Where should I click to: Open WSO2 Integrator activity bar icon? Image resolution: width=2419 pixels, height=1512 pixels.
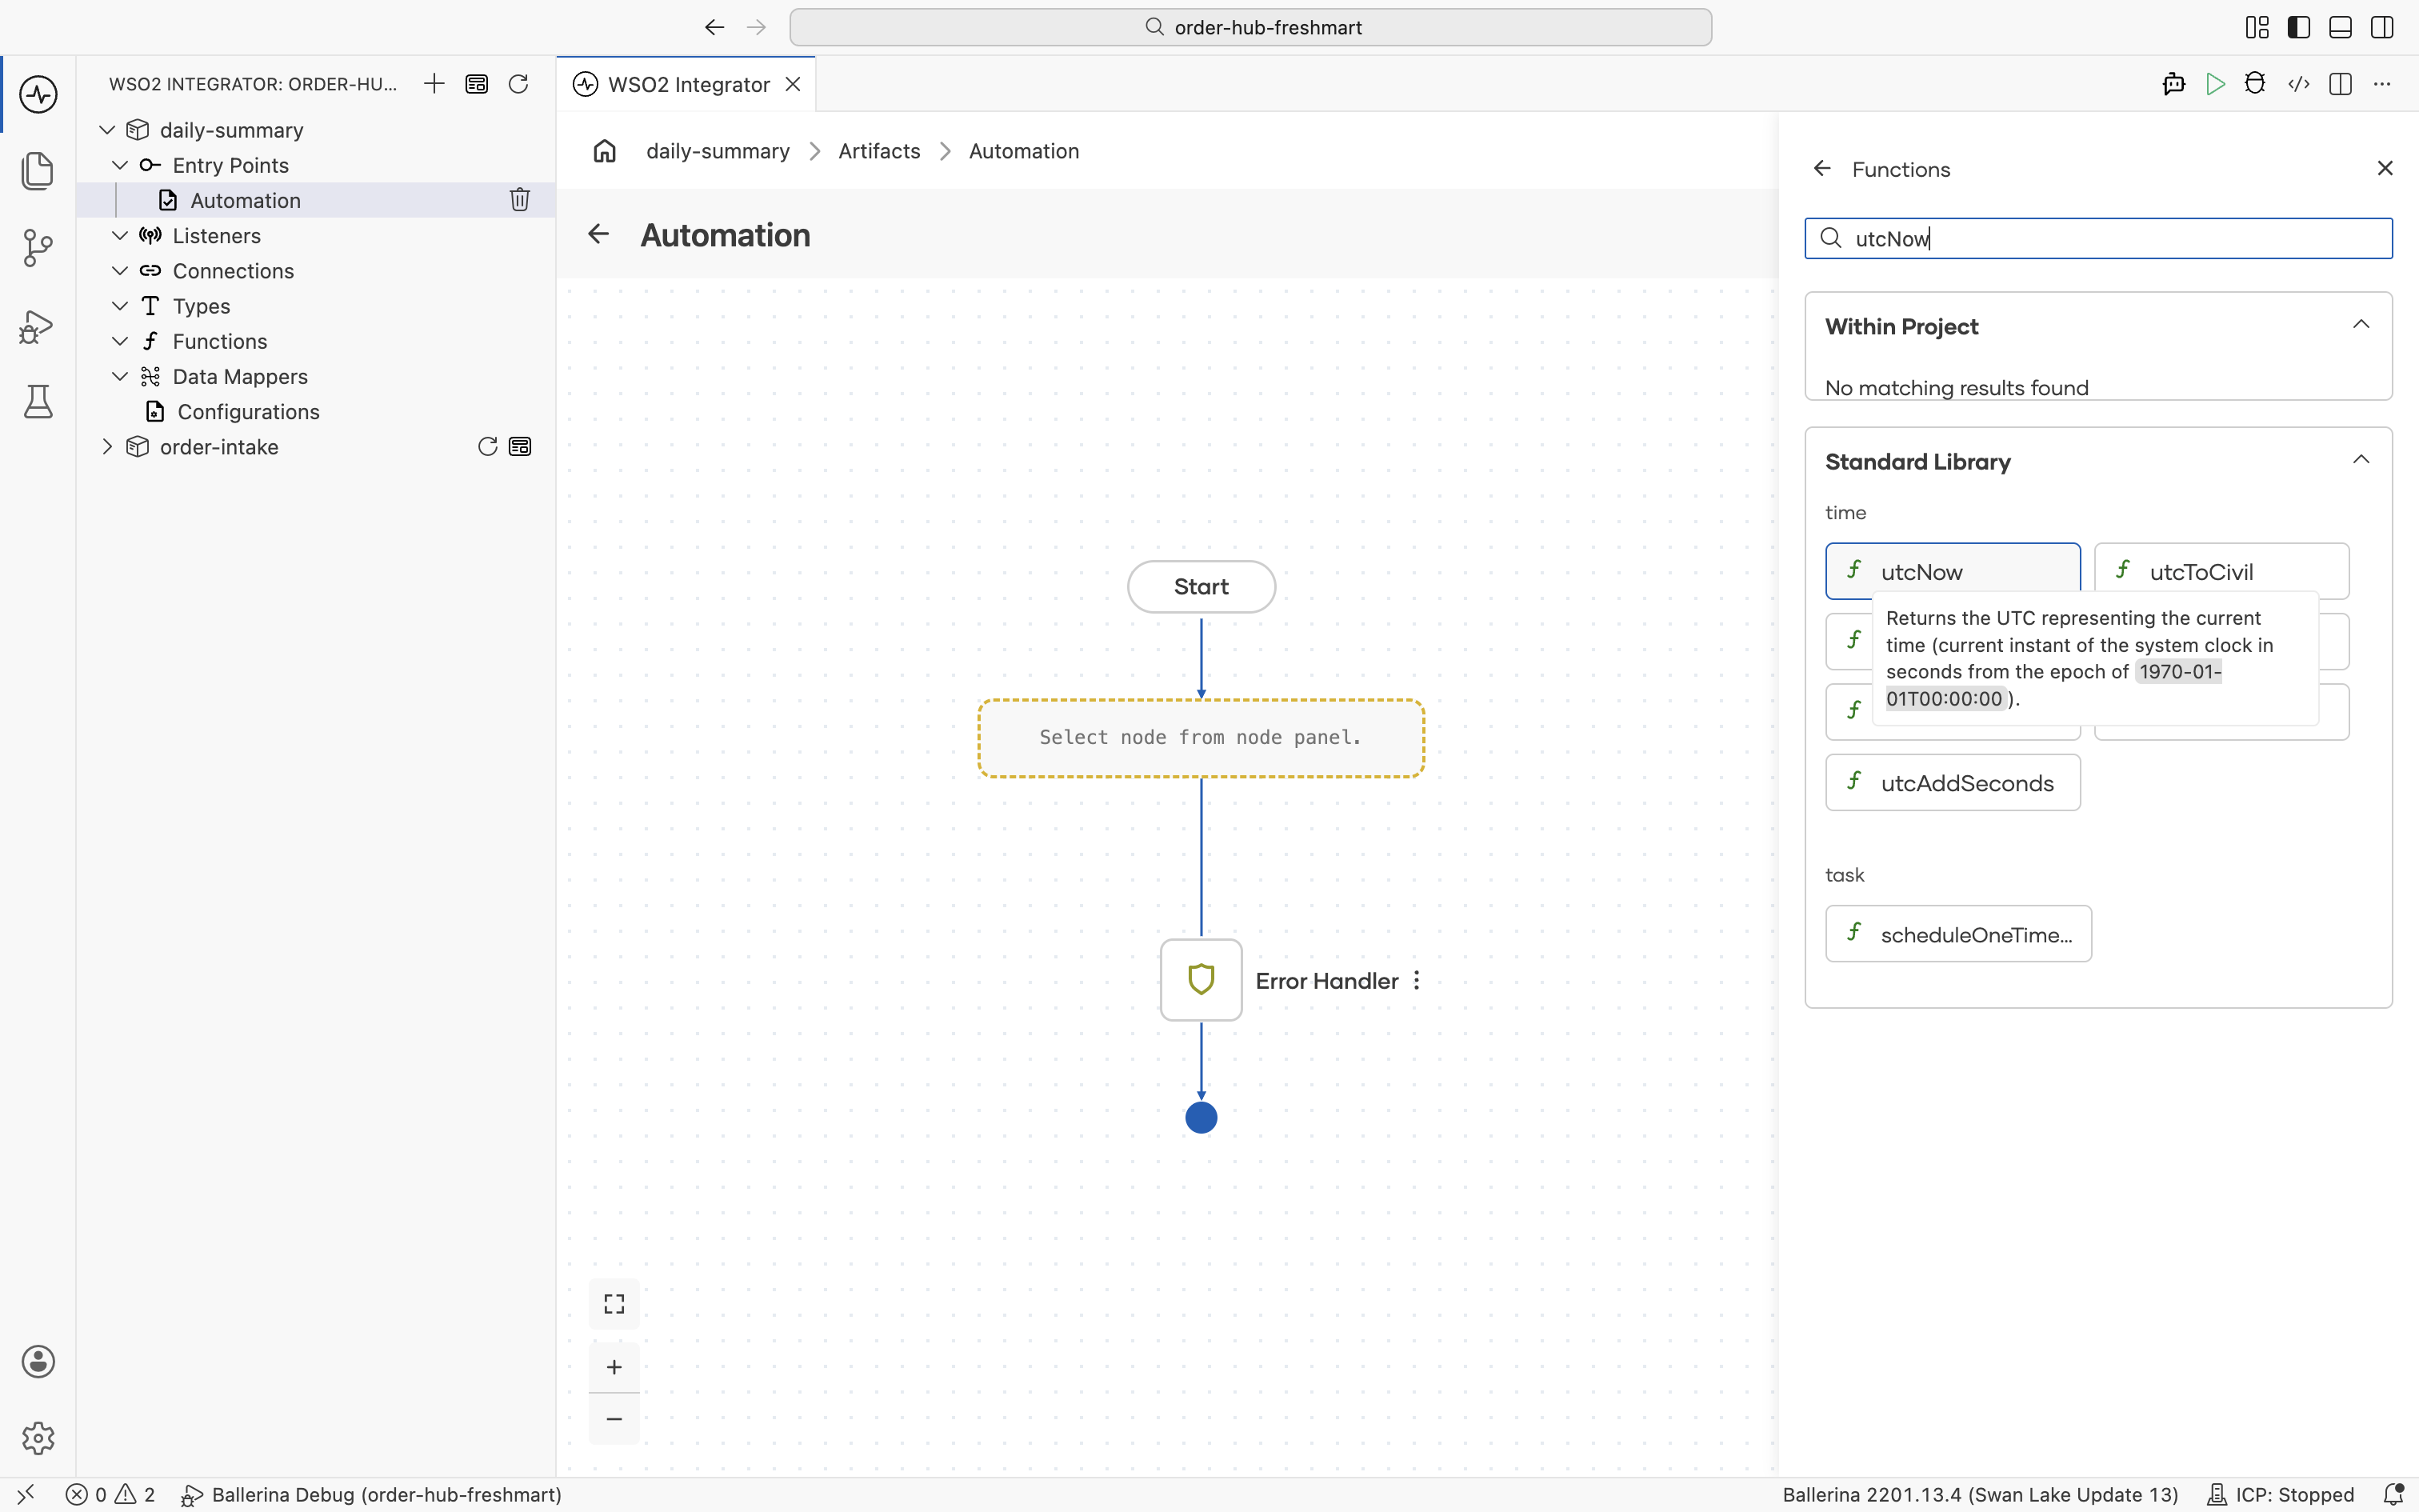pos(38,94)
